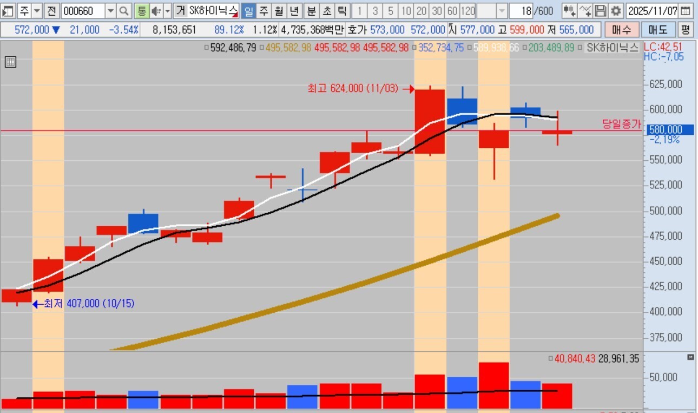This screenshot has width=698, height=413.
Task: Choose the 60 interval button
Action: coord(452,11)
